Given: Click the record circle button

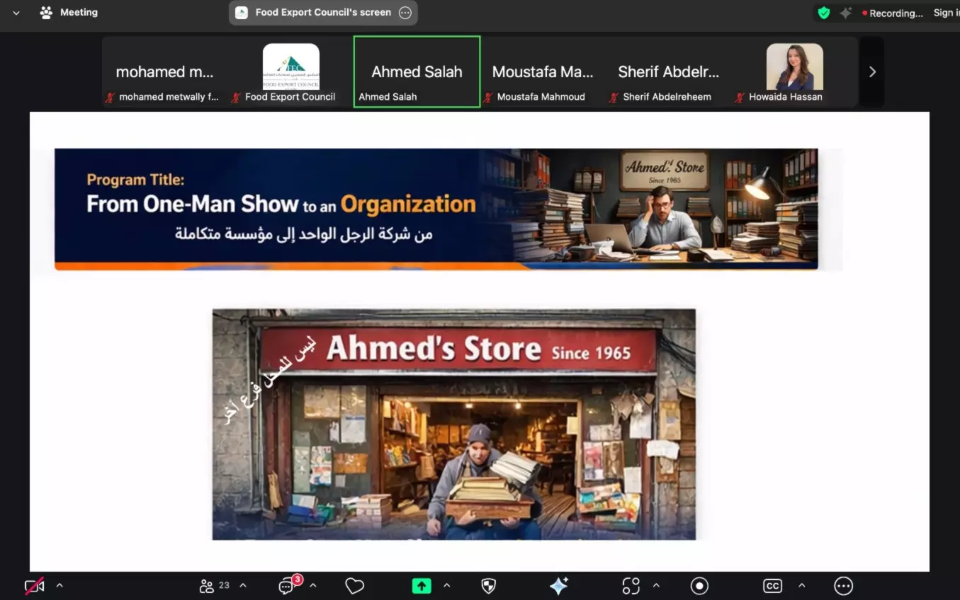Looking at the screenshot, I should tap(699, 586).
